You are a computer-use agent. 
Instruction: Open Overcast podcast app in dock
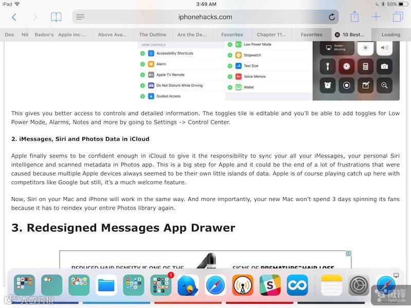[x=242, y=285]
